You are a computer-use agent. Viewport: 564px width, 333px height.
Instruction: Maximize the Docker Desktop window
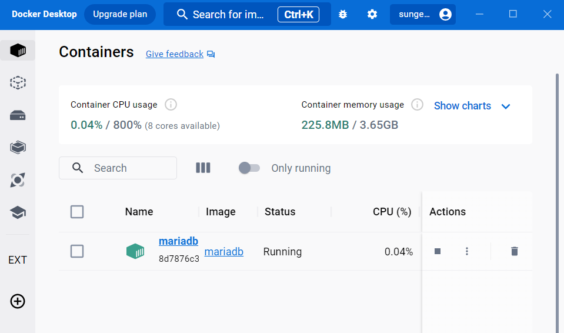pyautogui.click(x=513, y=14)
